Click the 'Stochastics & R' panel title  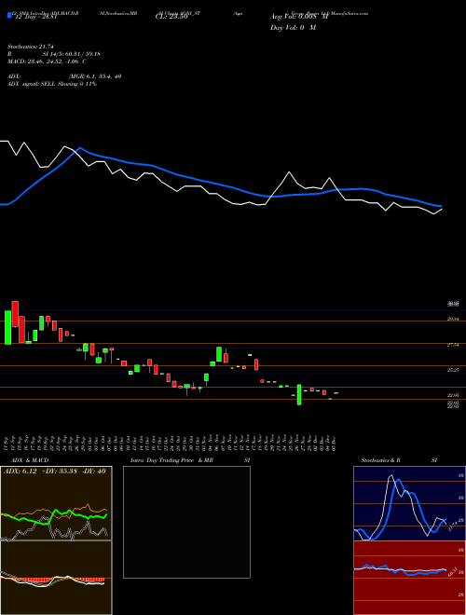tap(380, 460)
